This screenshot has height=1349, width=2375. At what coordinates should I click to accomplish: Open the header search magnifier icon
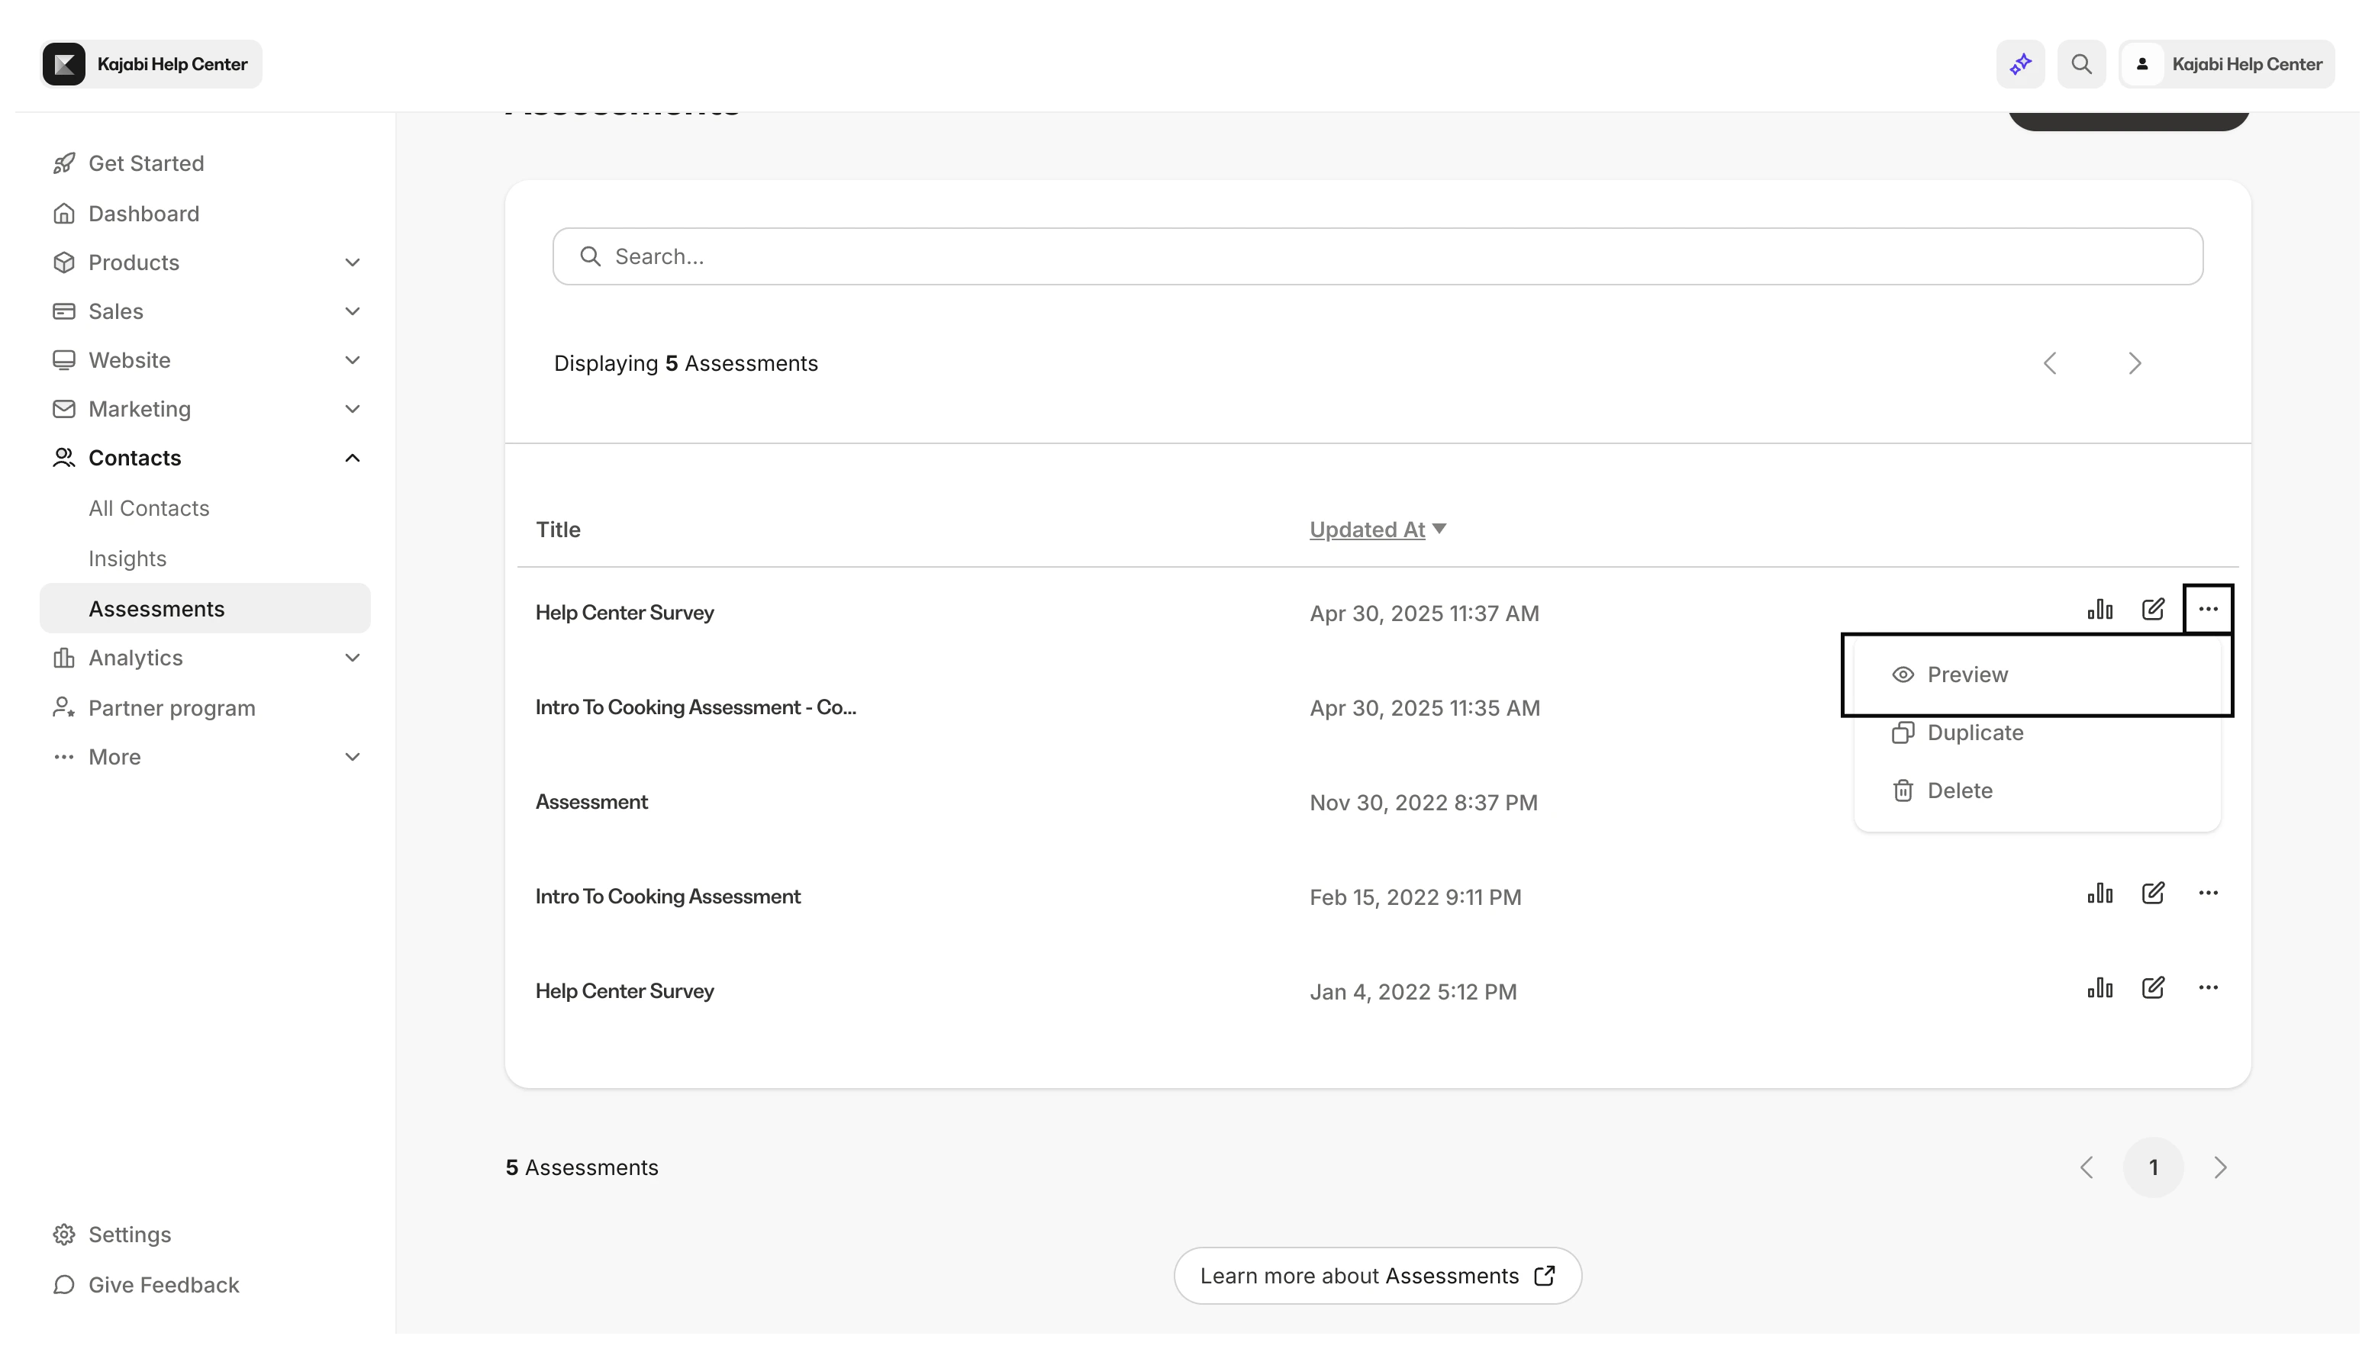2081,64
